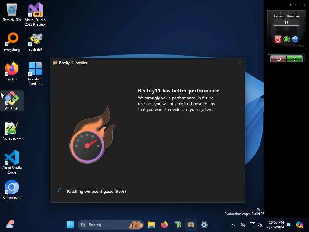The height and width of the screenshot is (232, 309).
Task: Click the add gadget plus icon
Action: [x=304, y=5]
